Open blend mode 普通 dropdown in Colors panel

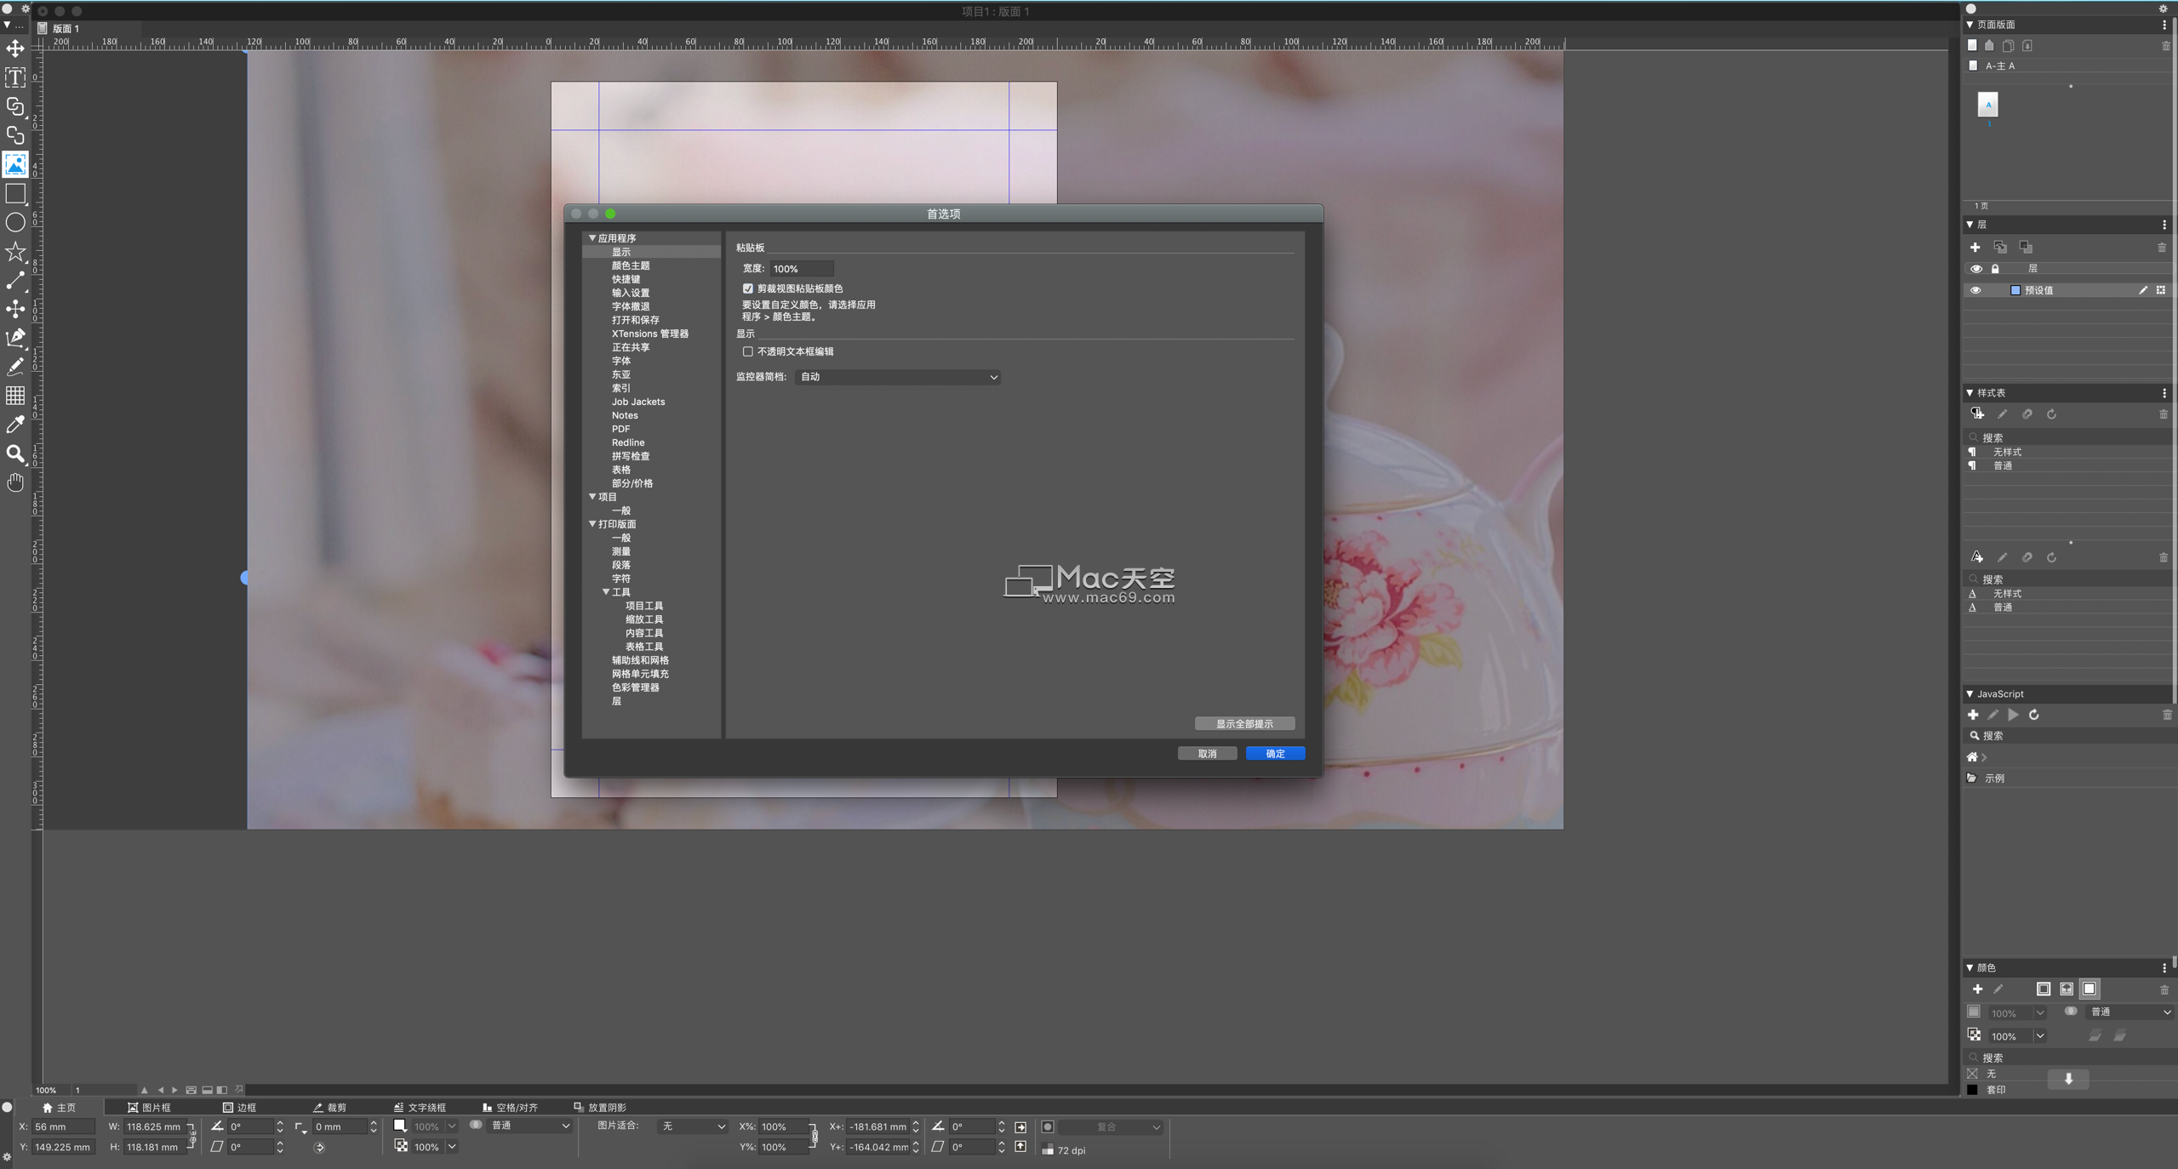(x=2130, y=1012)
